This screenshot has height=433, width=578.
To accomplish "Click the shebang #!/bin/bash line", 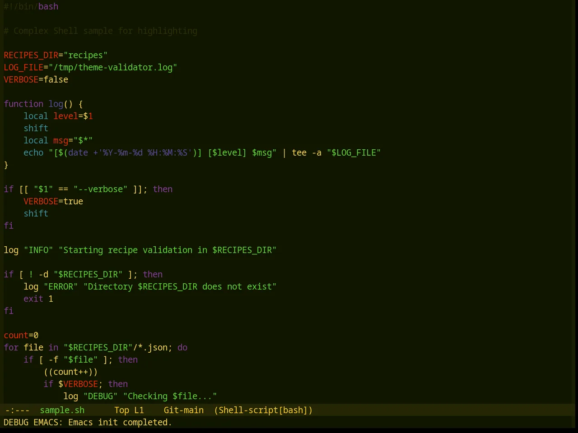I will [31, 6].
